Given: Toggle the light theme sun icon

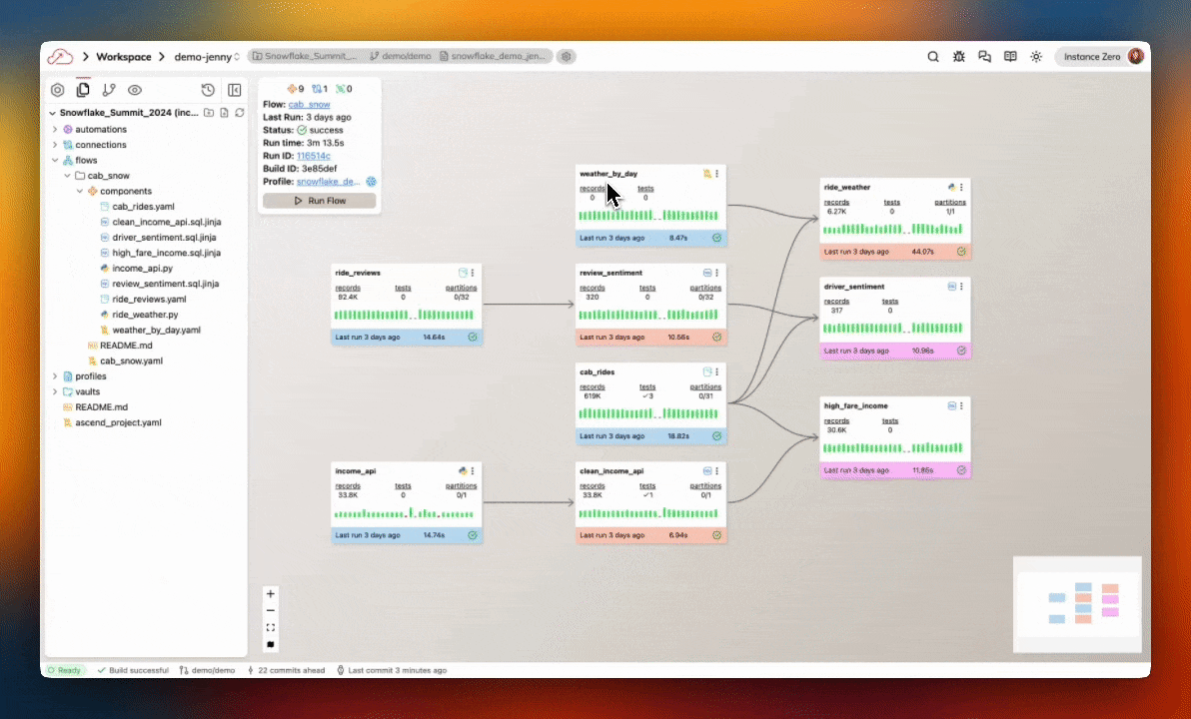Looking at the screenshot, I should [x=1036, y=57].
